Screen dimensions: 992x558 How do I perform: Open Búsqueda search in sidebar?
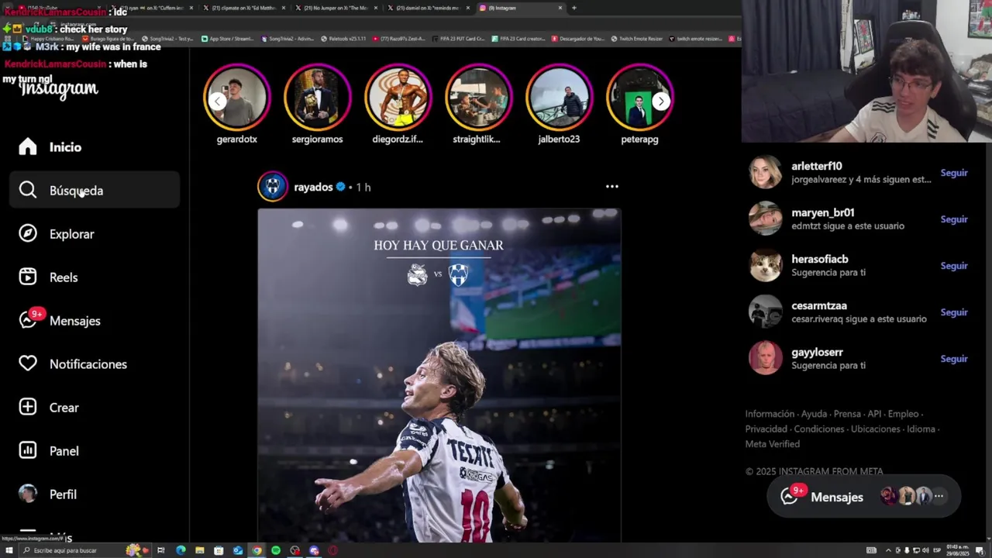click(x=95, y=191)
